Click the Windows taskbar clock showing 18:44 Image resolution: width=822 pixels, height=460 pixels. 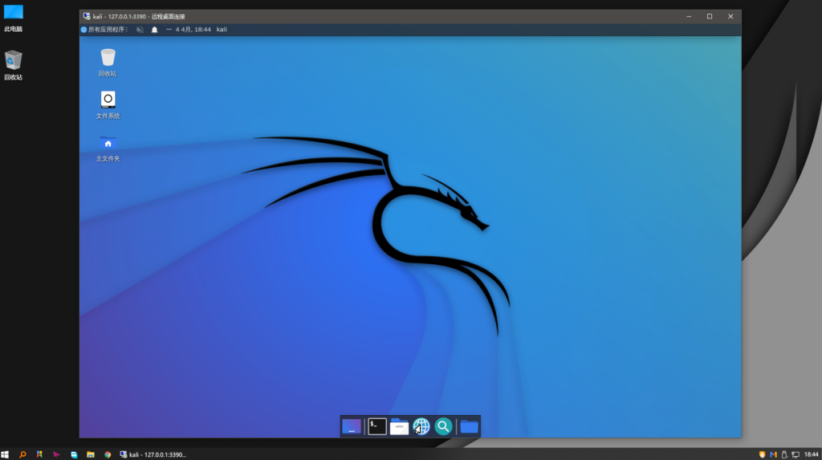[811, 454]
